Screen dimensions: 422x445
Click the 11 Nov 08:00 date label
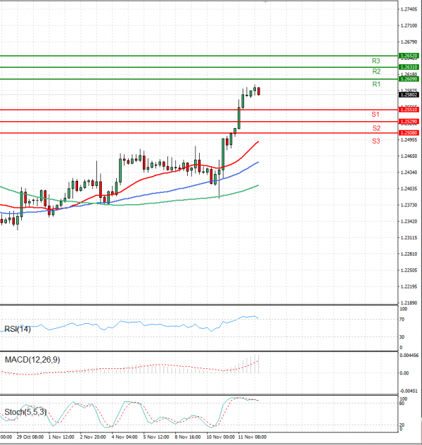click(252, 437)
